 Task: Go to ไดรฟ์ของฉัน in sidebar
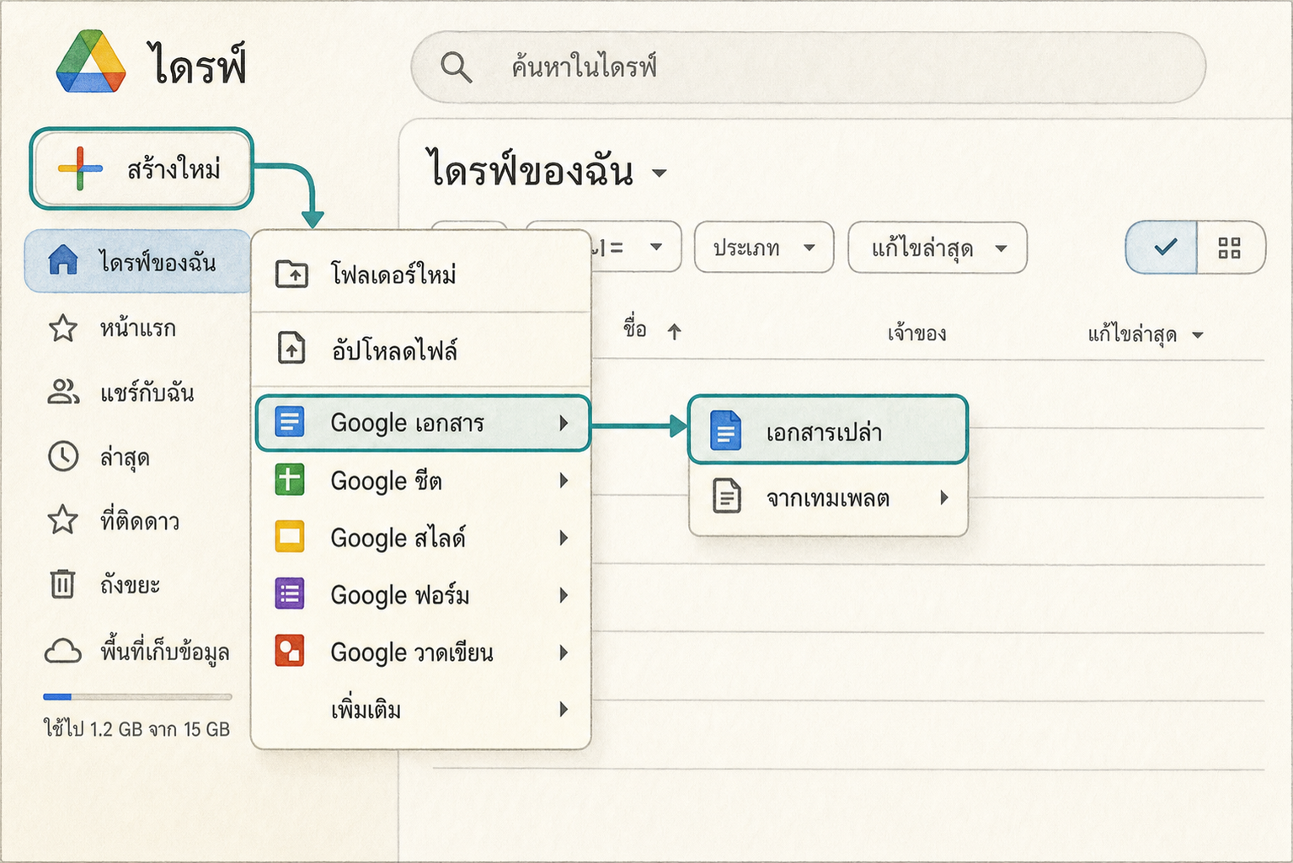138,261
